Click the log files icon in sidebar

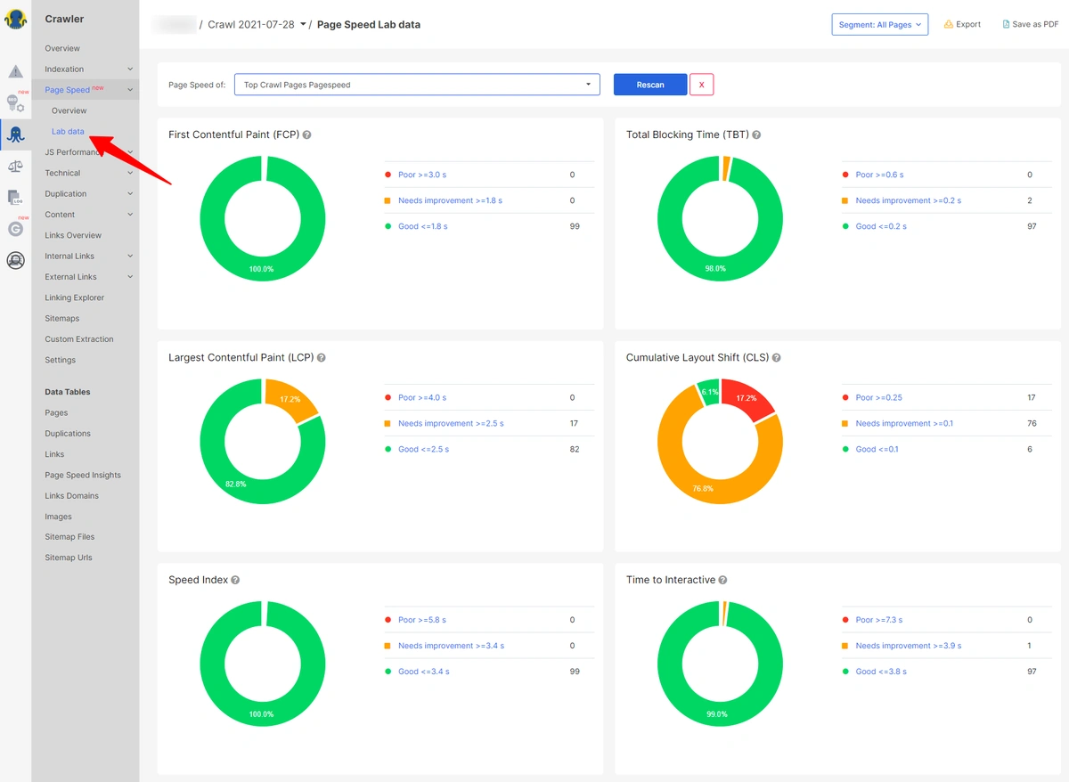pos(15,197)
